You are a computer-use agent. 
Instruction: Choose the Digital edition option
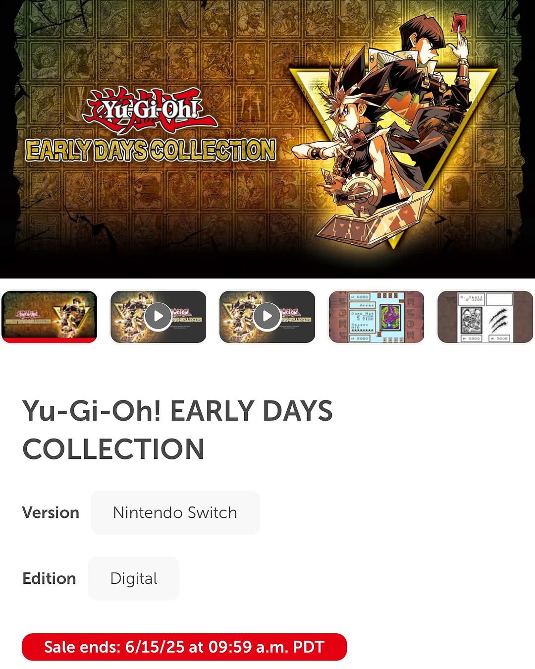click(x=133, y=578)
